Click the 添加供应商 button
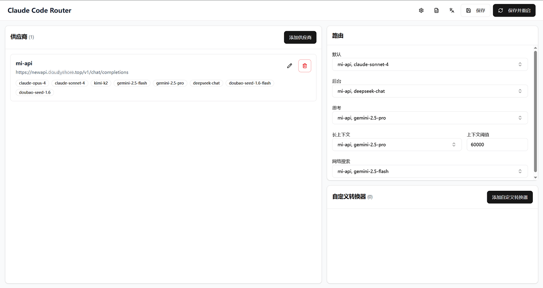 point(300,37)
